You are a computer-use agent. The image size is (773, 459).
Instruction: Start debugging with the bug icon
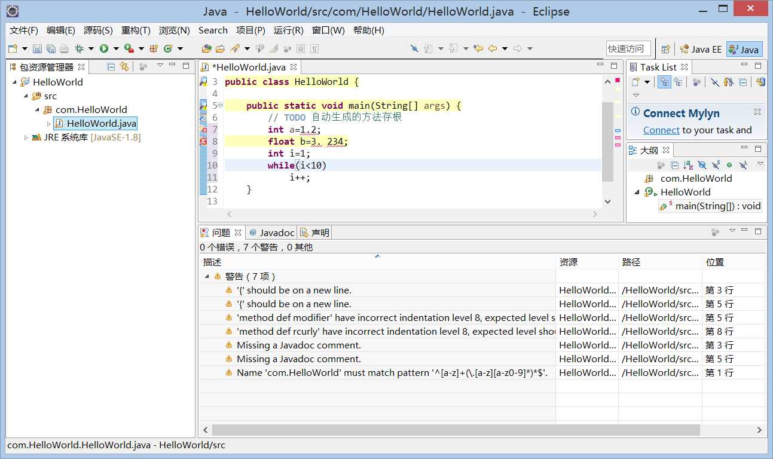pyautogui.click(x=79, y=48)
